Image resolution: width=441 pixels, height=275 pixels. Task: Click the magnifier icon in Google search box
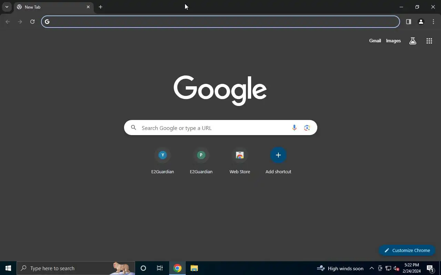click(133, 128)
